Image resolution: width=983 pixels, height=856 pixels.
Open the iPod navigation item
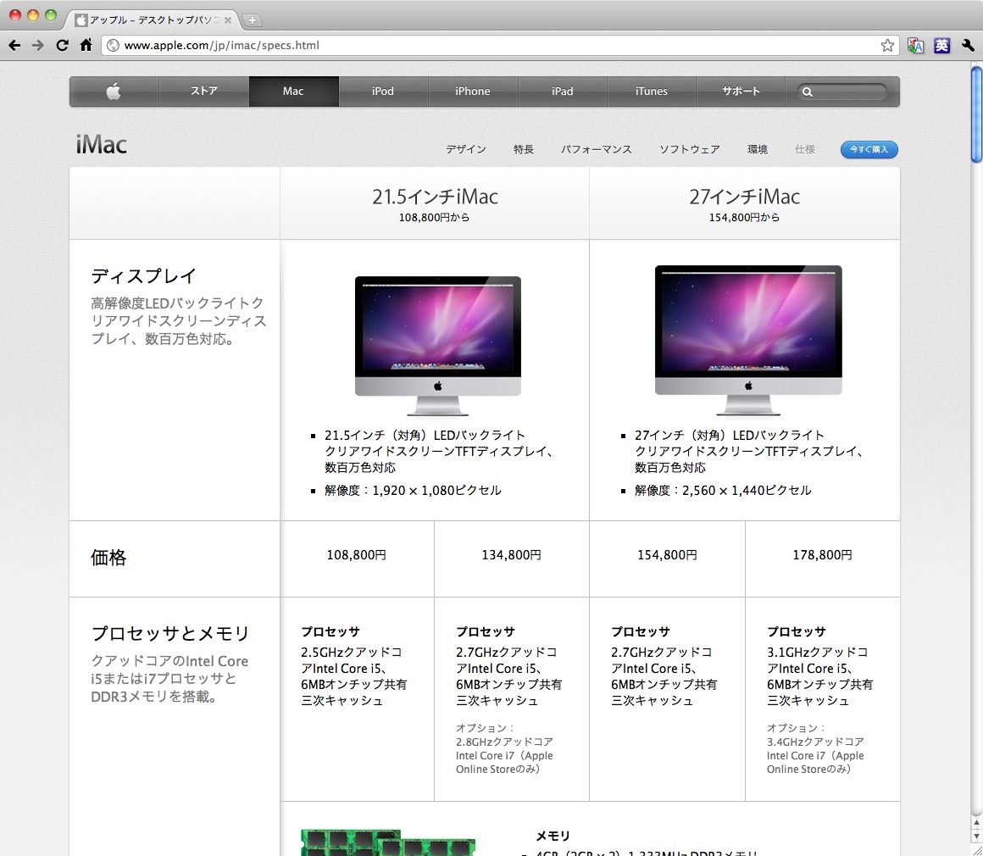click(383, 92)
